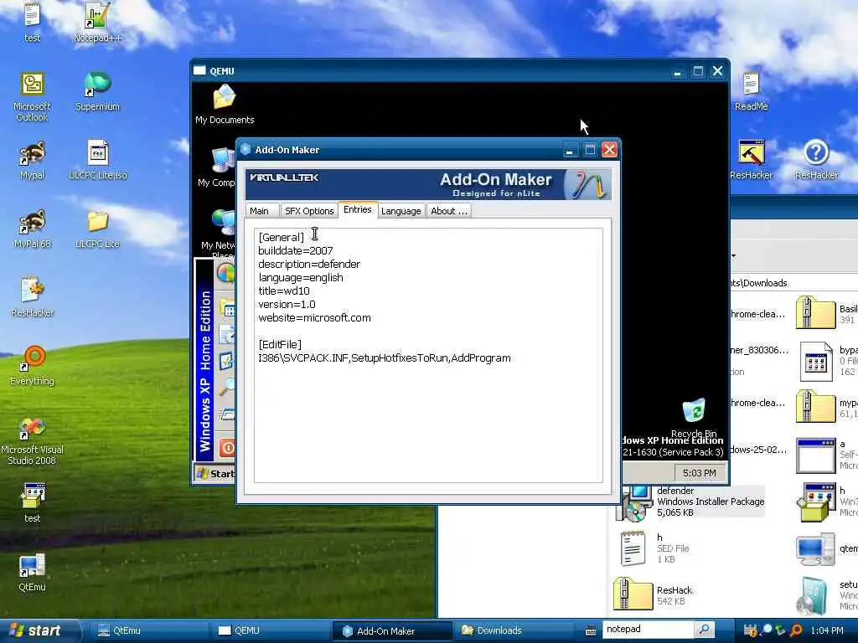This screenshot has width=858, height=643.
Task: Click the Add-On Maker taskbar button
Action: (392, 631)
